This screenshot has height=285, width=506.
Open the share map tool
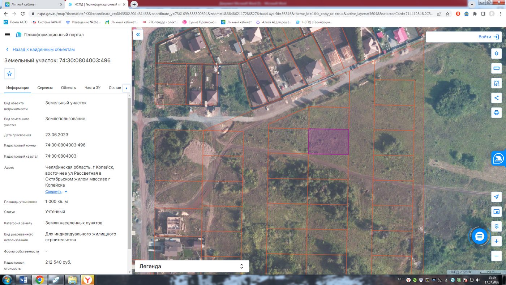(x=496, y=98)
